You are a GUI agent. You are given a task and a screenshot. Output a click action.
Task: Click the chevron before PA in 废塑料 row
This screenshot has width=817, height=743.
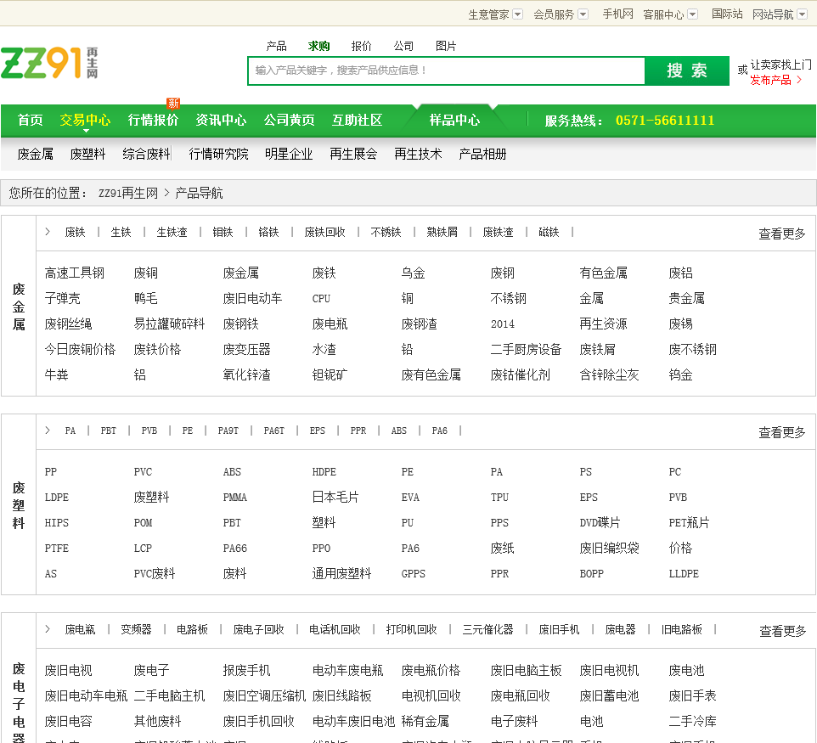pyautogui.click(x=48, y=431)
